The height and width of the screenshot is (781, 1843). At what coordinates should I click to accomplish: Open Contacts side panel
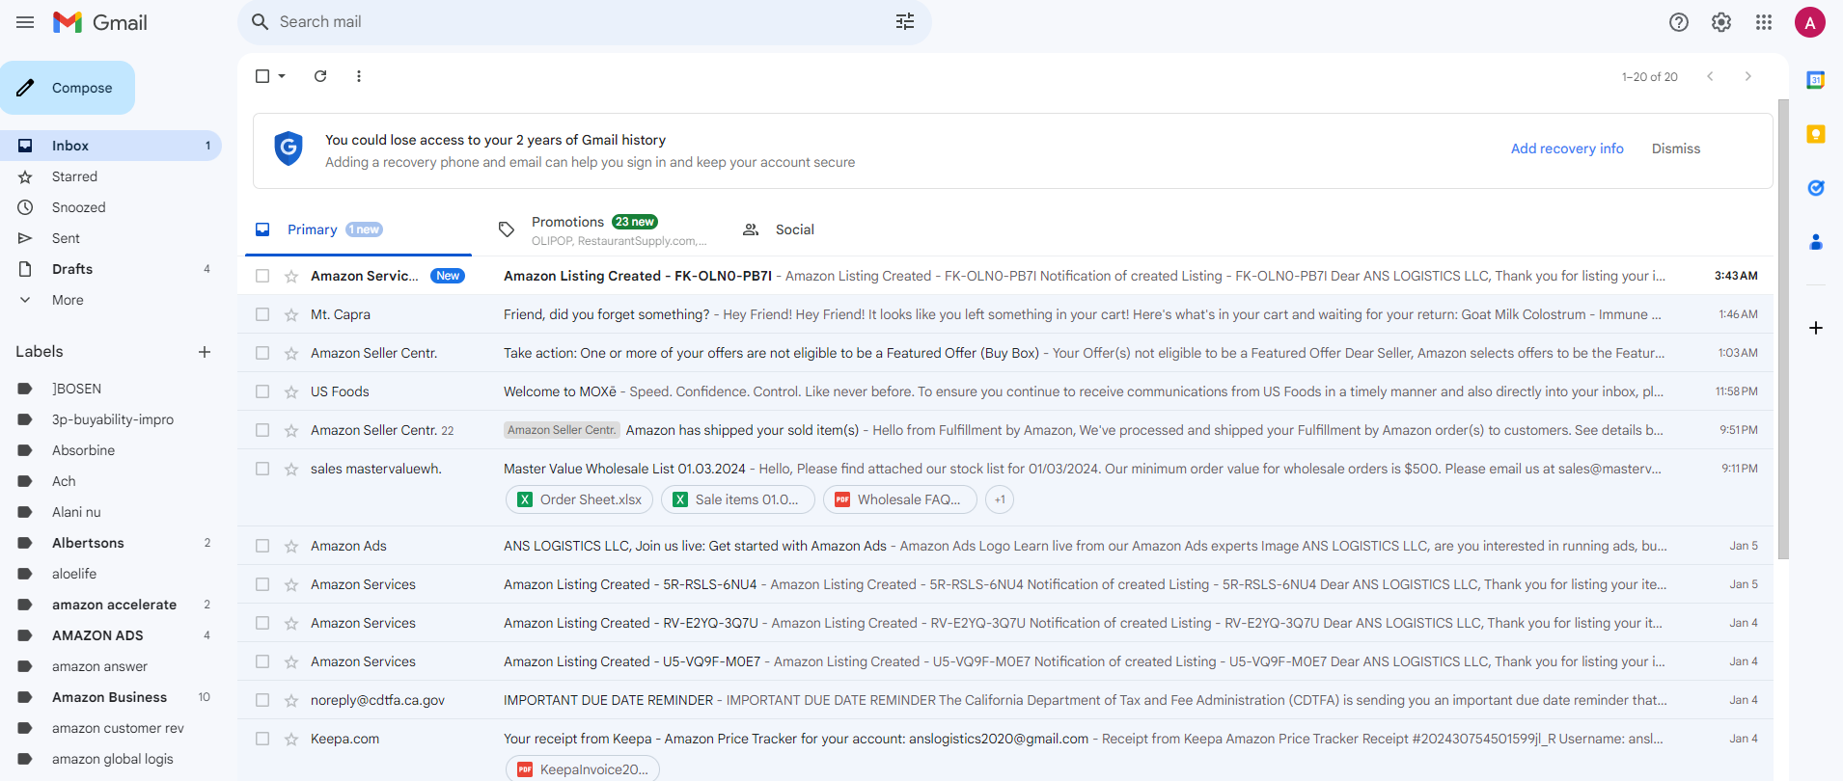tap(1816, 242)
